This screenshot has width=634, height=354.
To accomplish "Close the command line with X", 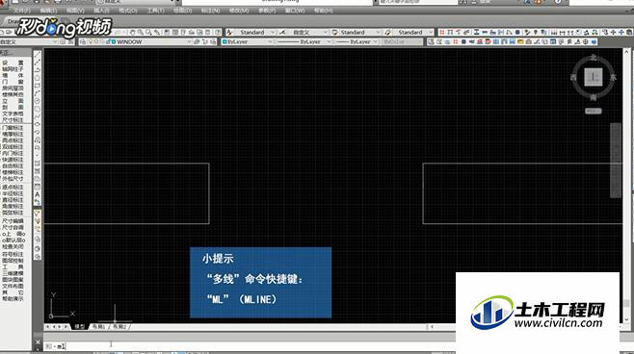I will (38, 342).
